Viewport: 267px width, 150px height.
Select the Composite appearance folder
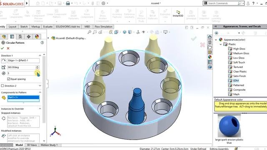click(239, 90)
